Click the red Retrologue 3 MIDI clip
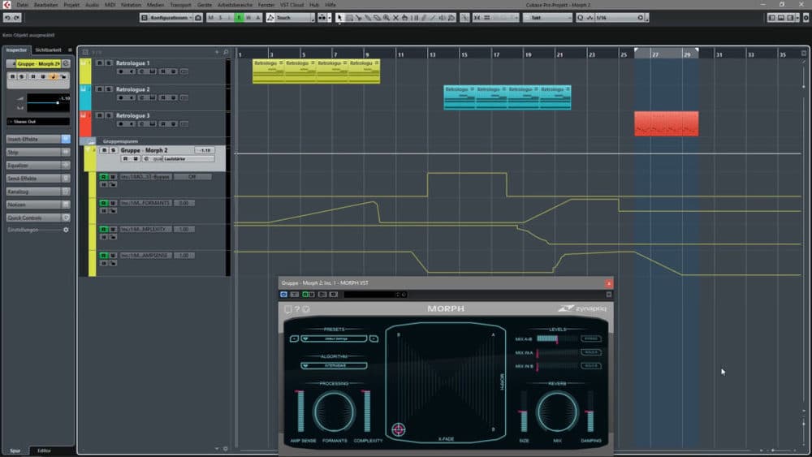Screen dimensions: 812x457 point(667,123)
